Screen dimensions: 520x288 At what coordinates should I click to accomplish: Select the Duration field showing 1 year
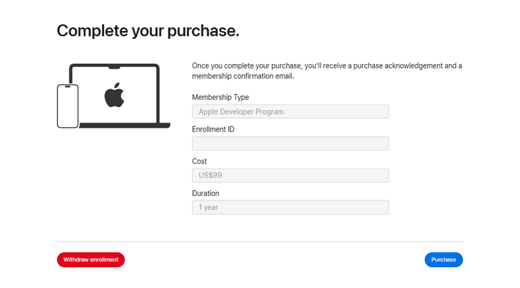click(290, 208)
